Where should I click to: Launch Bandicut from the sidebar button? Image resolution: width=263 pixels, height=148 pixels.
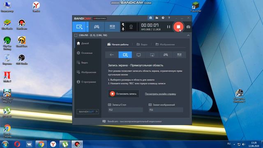(88, 111)
